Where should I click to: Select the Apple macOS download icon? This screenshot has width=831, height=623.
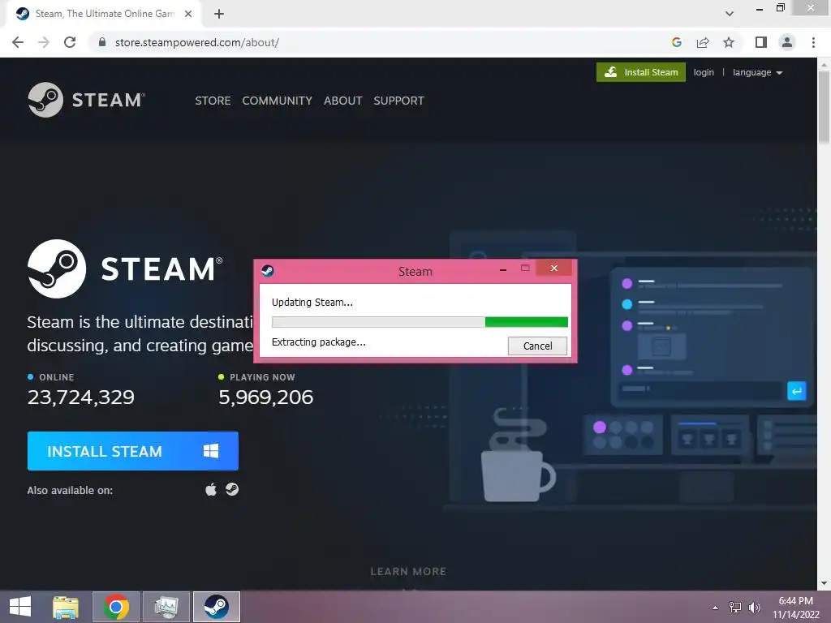click(211, 489)
